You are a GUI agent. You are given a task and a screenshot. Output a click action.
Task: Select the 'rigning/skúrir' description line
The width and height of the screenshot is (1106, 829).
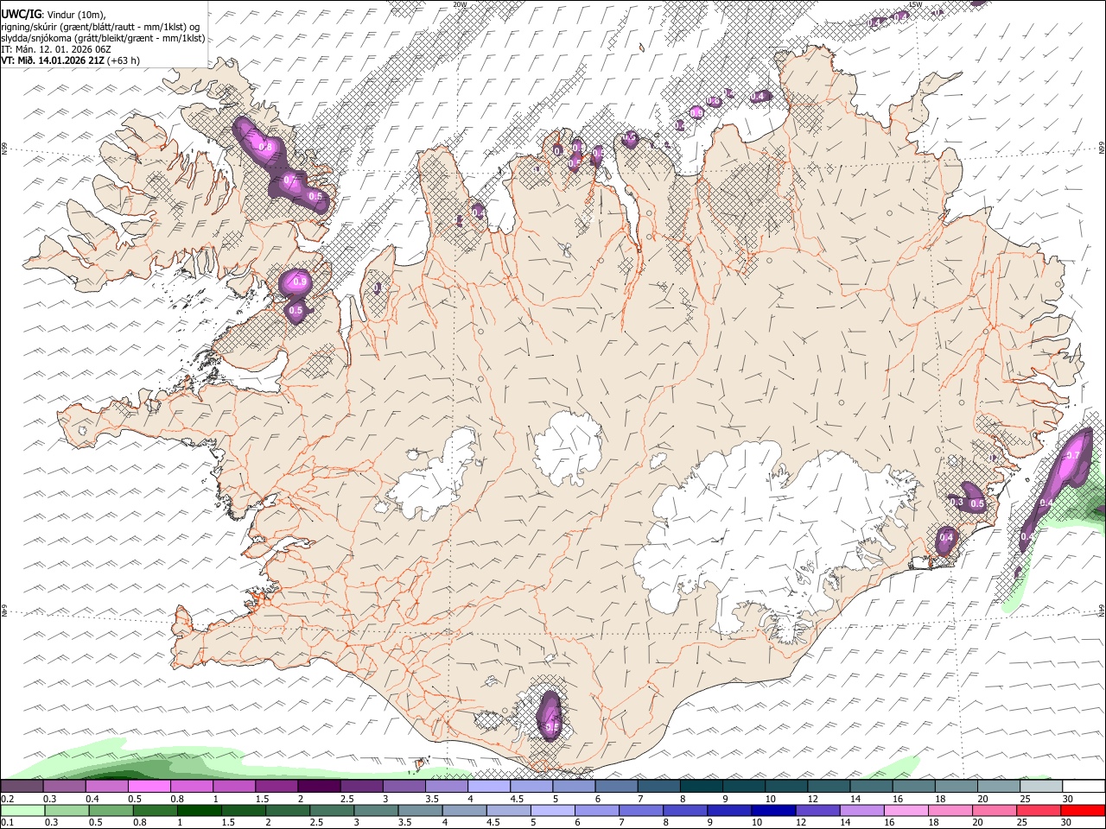(101, 27)
